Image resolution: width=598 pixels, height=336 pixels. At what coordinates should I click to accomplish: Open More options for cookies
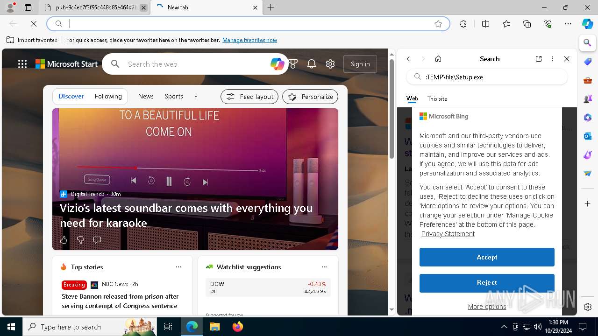[x=487, y=307]
